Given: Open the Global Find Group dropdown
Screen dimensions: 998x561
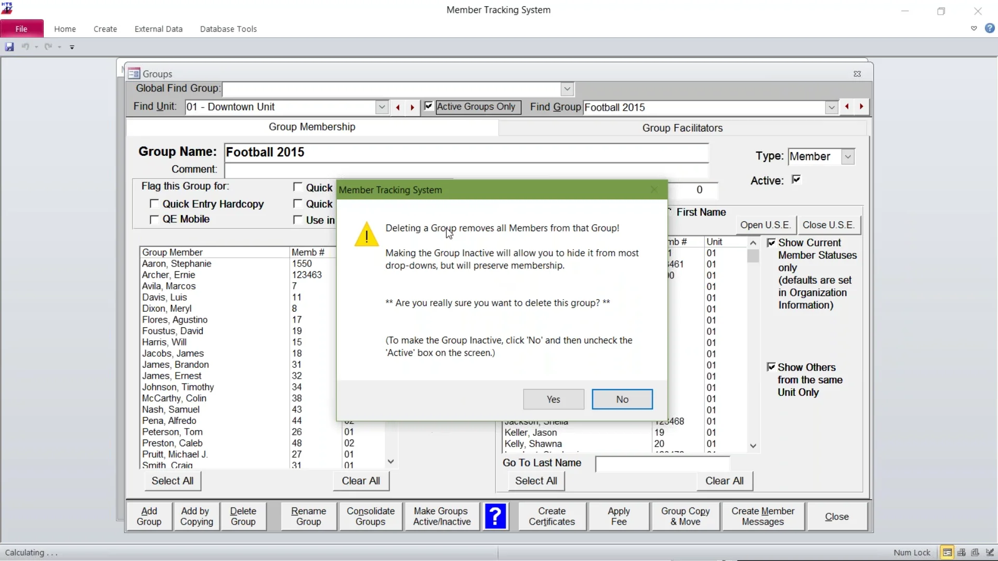Looking at the screenshot, I should point(567,89).
